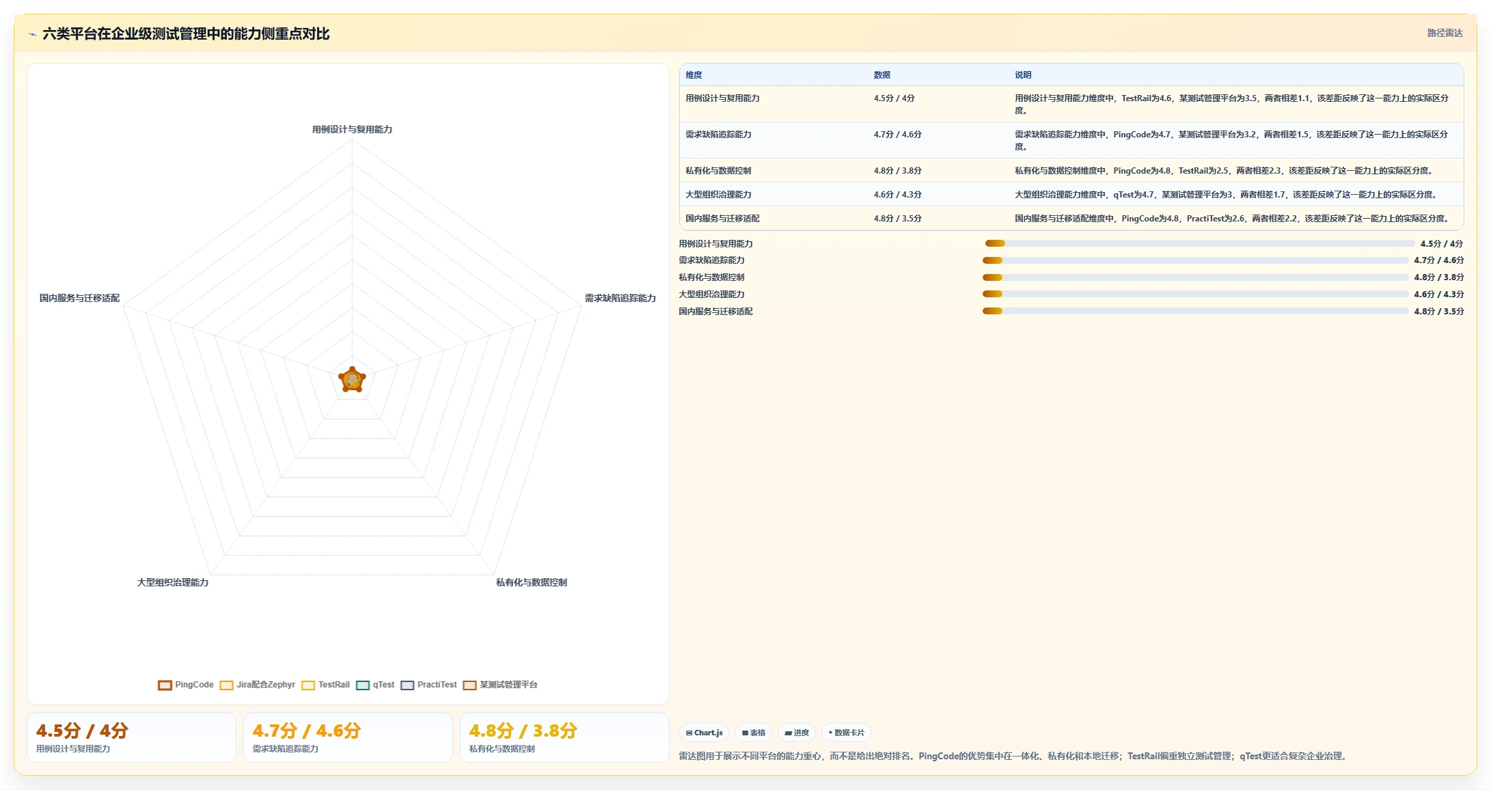Image resolution: width=1491 pixels, height=790 pixels.
Task: Click the Chart.js tag
Action: tap(704, 733)
